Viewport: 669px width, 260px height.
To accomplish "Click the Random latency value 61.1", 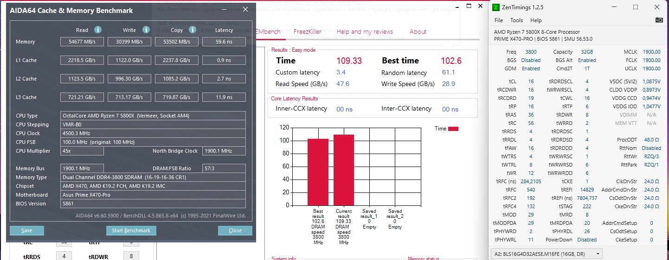I will 448,73.
